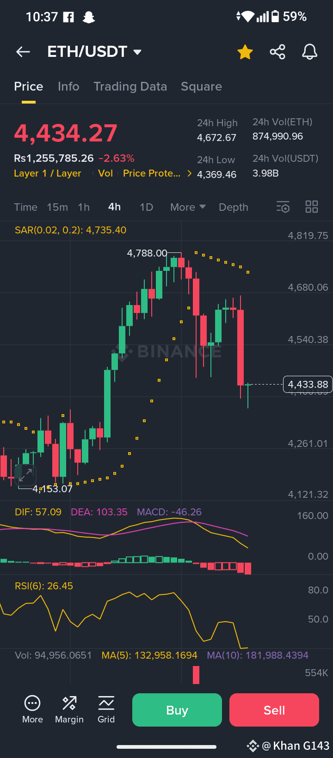Tap the 10:37 status bar clock

click(42, 17)
